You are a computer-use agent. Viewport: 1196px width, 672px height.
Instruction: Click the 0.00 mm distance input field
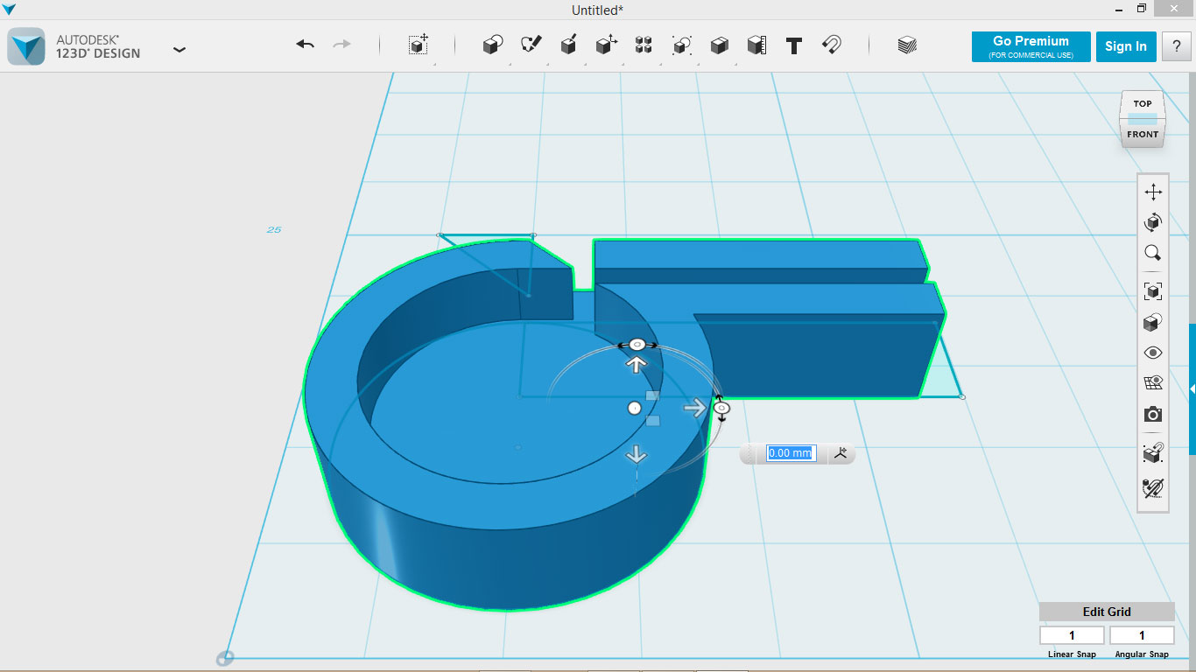(x=791, y=453)
